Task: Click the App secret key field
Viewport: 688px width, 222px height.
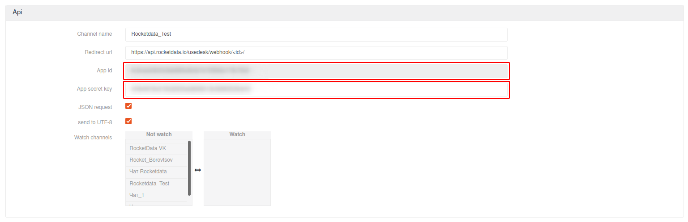Action: [x=316, y=89]
